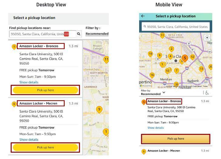Toggle the wheelchair accessibility filter in mobile view
The image size is (221, 159).
coord(207,93)
